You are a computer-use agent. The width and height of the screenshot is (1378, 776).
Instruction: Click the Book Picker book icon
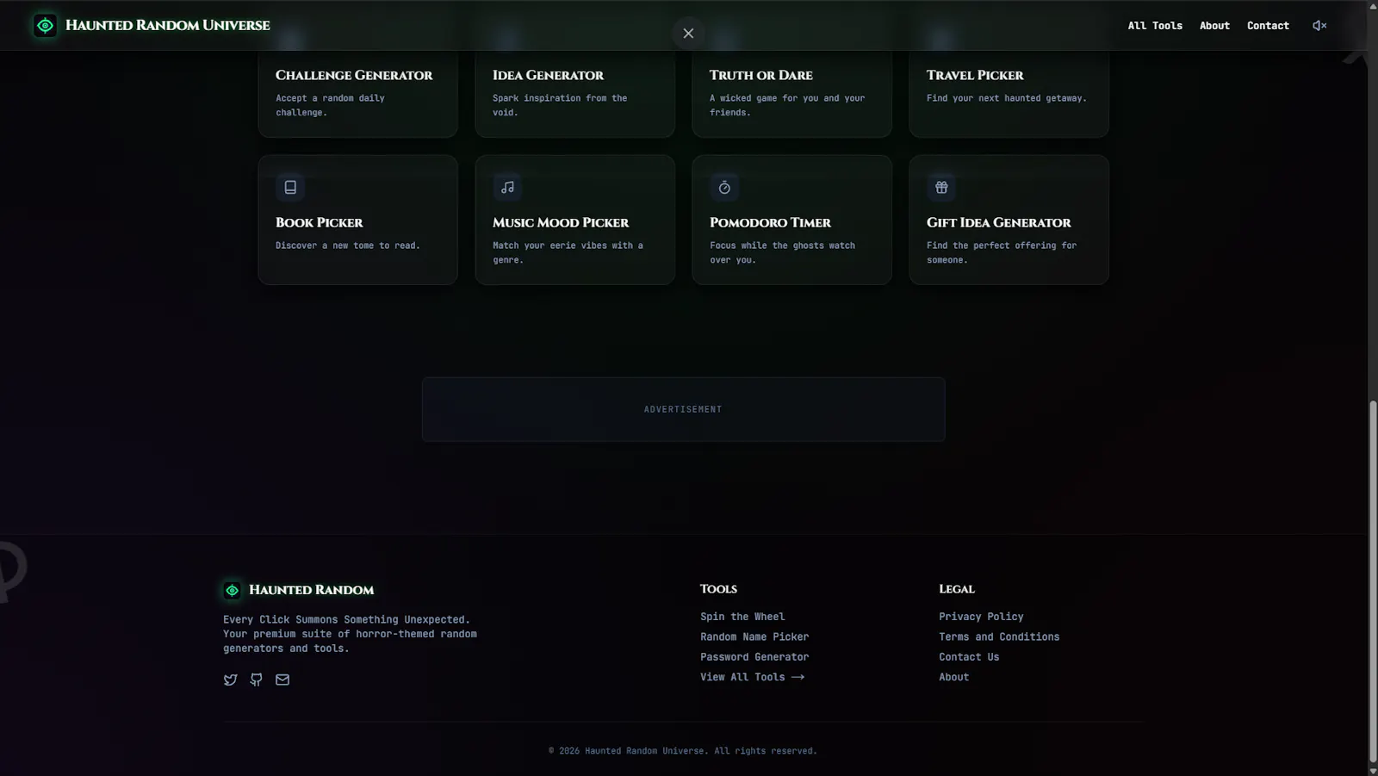click(290, 187)
